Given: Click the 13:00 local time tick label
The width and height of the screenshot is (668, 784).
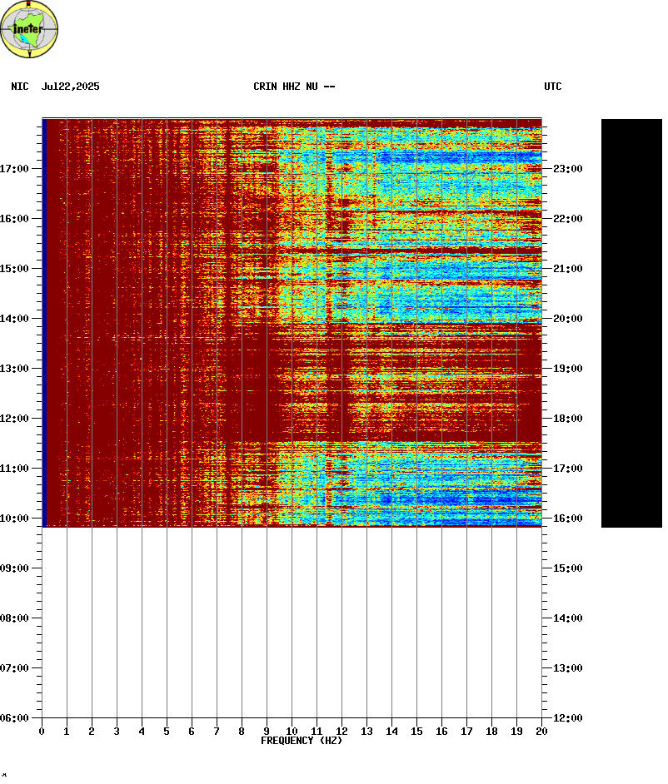Looking at the screenshot, I should click(14, 369).
